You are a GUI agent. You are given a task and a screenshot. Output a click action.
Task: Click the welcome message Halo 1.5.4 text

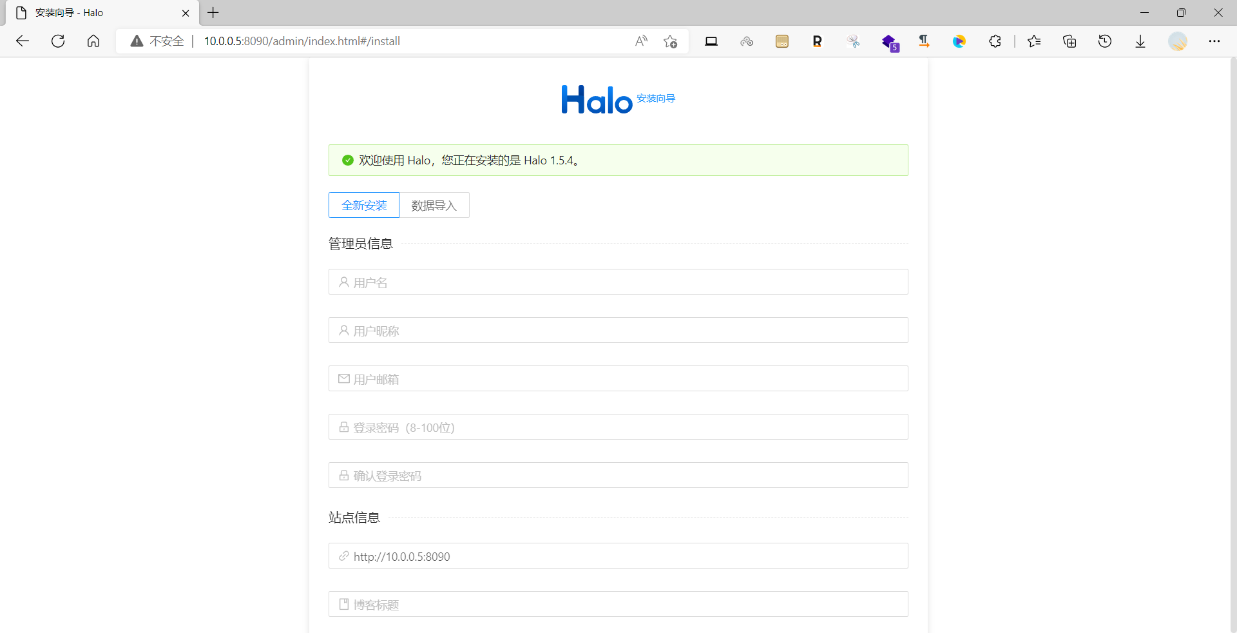tap(470, 161)
